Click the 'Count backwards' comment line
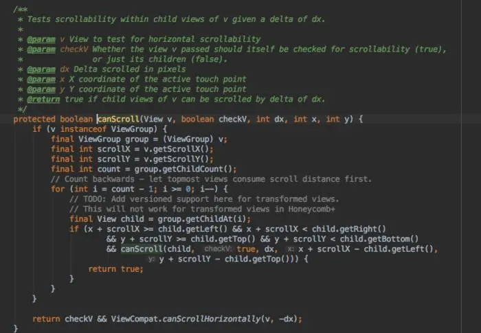This screenshot has height=333, width=481. [x=211, y=179]
